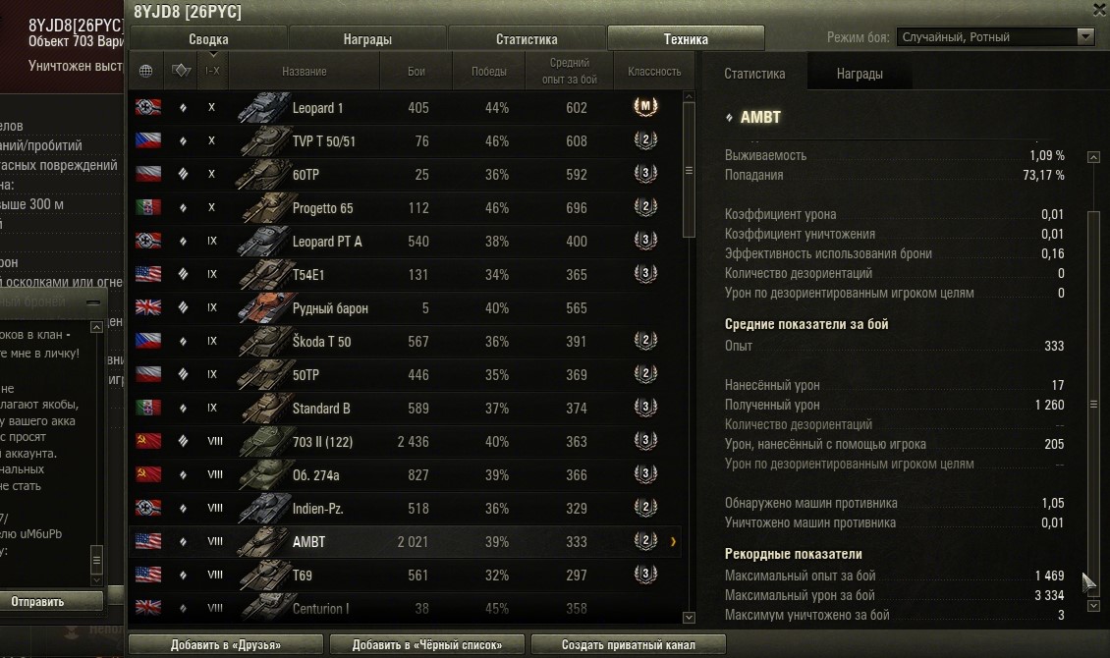Click Отправить button in chat

click(37, 601)
